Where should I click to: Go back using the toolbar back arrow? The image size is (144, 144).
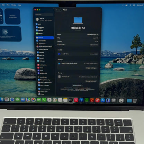tap(57, 10)
